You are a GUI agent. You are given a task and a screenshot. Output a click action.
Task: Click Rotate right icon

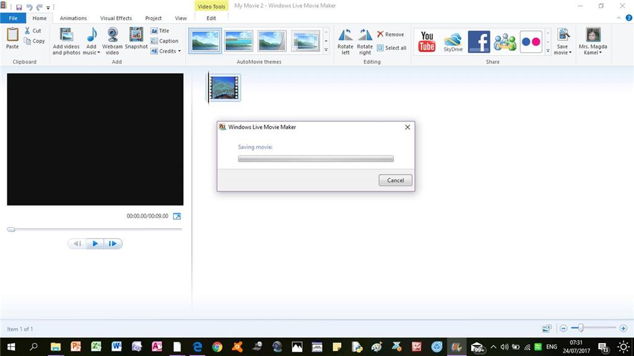pyautogui.click(x=365, y=35)
